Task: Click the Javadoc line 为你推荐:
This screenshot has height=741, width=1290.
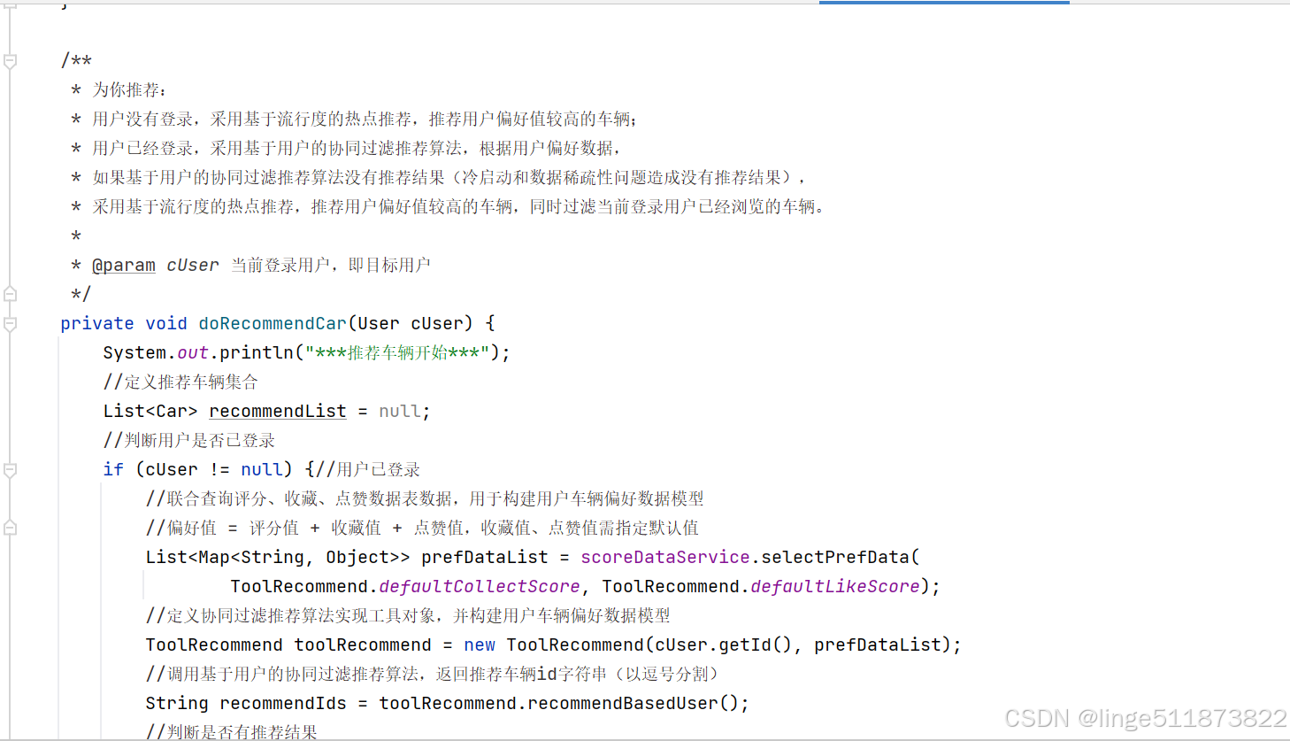Action: coord(129,89)
